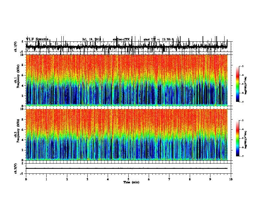Click the time axis tick label 4
Viewport: 260px width, 201px height.
pyautogui.click(x=108, y=179)
